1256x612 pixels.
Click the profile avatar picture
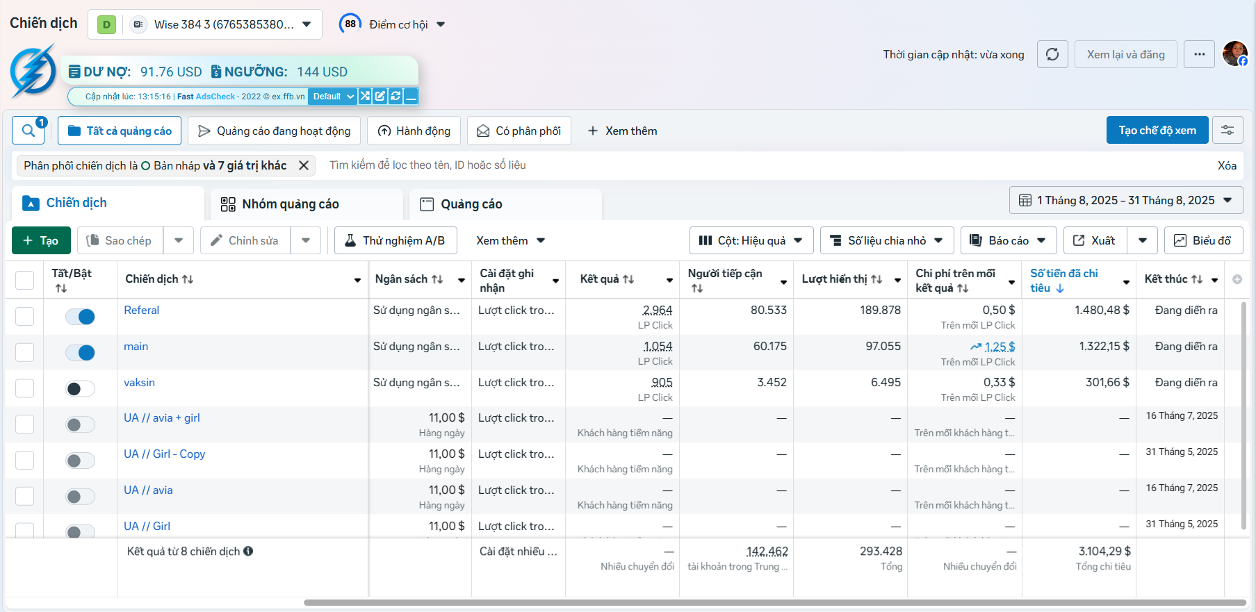(x=1235, y=53)
